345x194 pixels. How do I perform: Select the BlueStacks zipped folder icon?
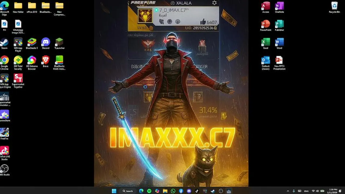tap(46, 8)
